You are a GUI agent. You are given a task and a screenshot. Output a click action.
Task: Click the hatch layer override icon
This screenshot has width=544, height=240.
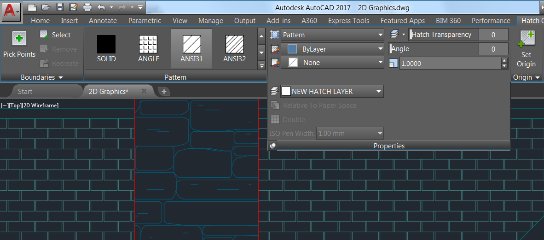point(274,91)
